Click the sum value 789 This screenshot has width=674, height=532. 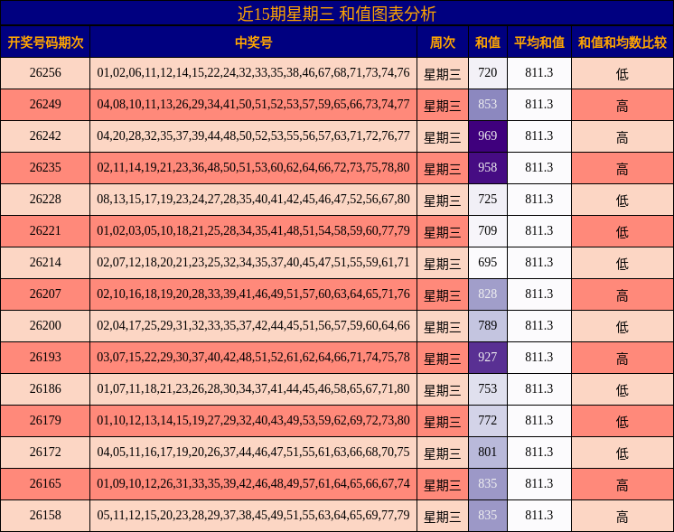pos(488,325)
